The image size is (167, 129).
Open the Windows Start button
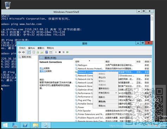[5, 125]
